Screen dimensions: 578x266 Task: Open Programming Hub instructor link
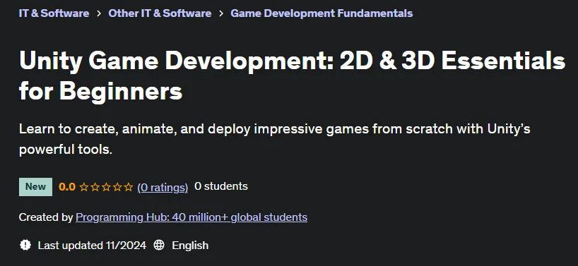tap(191, 217)
